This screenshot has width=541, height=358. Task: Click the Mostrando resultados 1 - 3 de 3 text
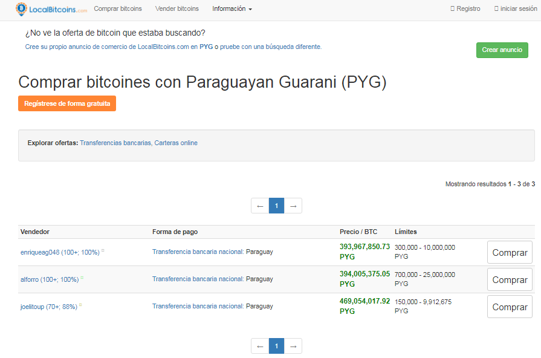tap(490, 184)
